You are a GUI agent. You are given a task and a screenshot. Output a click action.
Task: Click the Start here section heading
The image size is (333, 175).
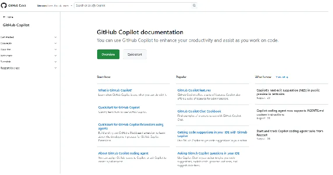click(104, 77)
